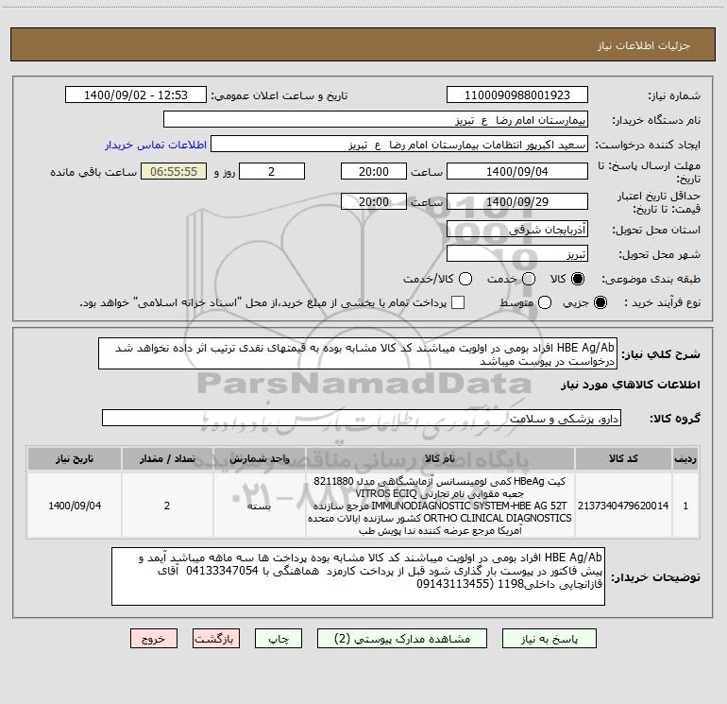
Task: Select the متوسط purchase type radio
Action: click(x=545, y=302)
